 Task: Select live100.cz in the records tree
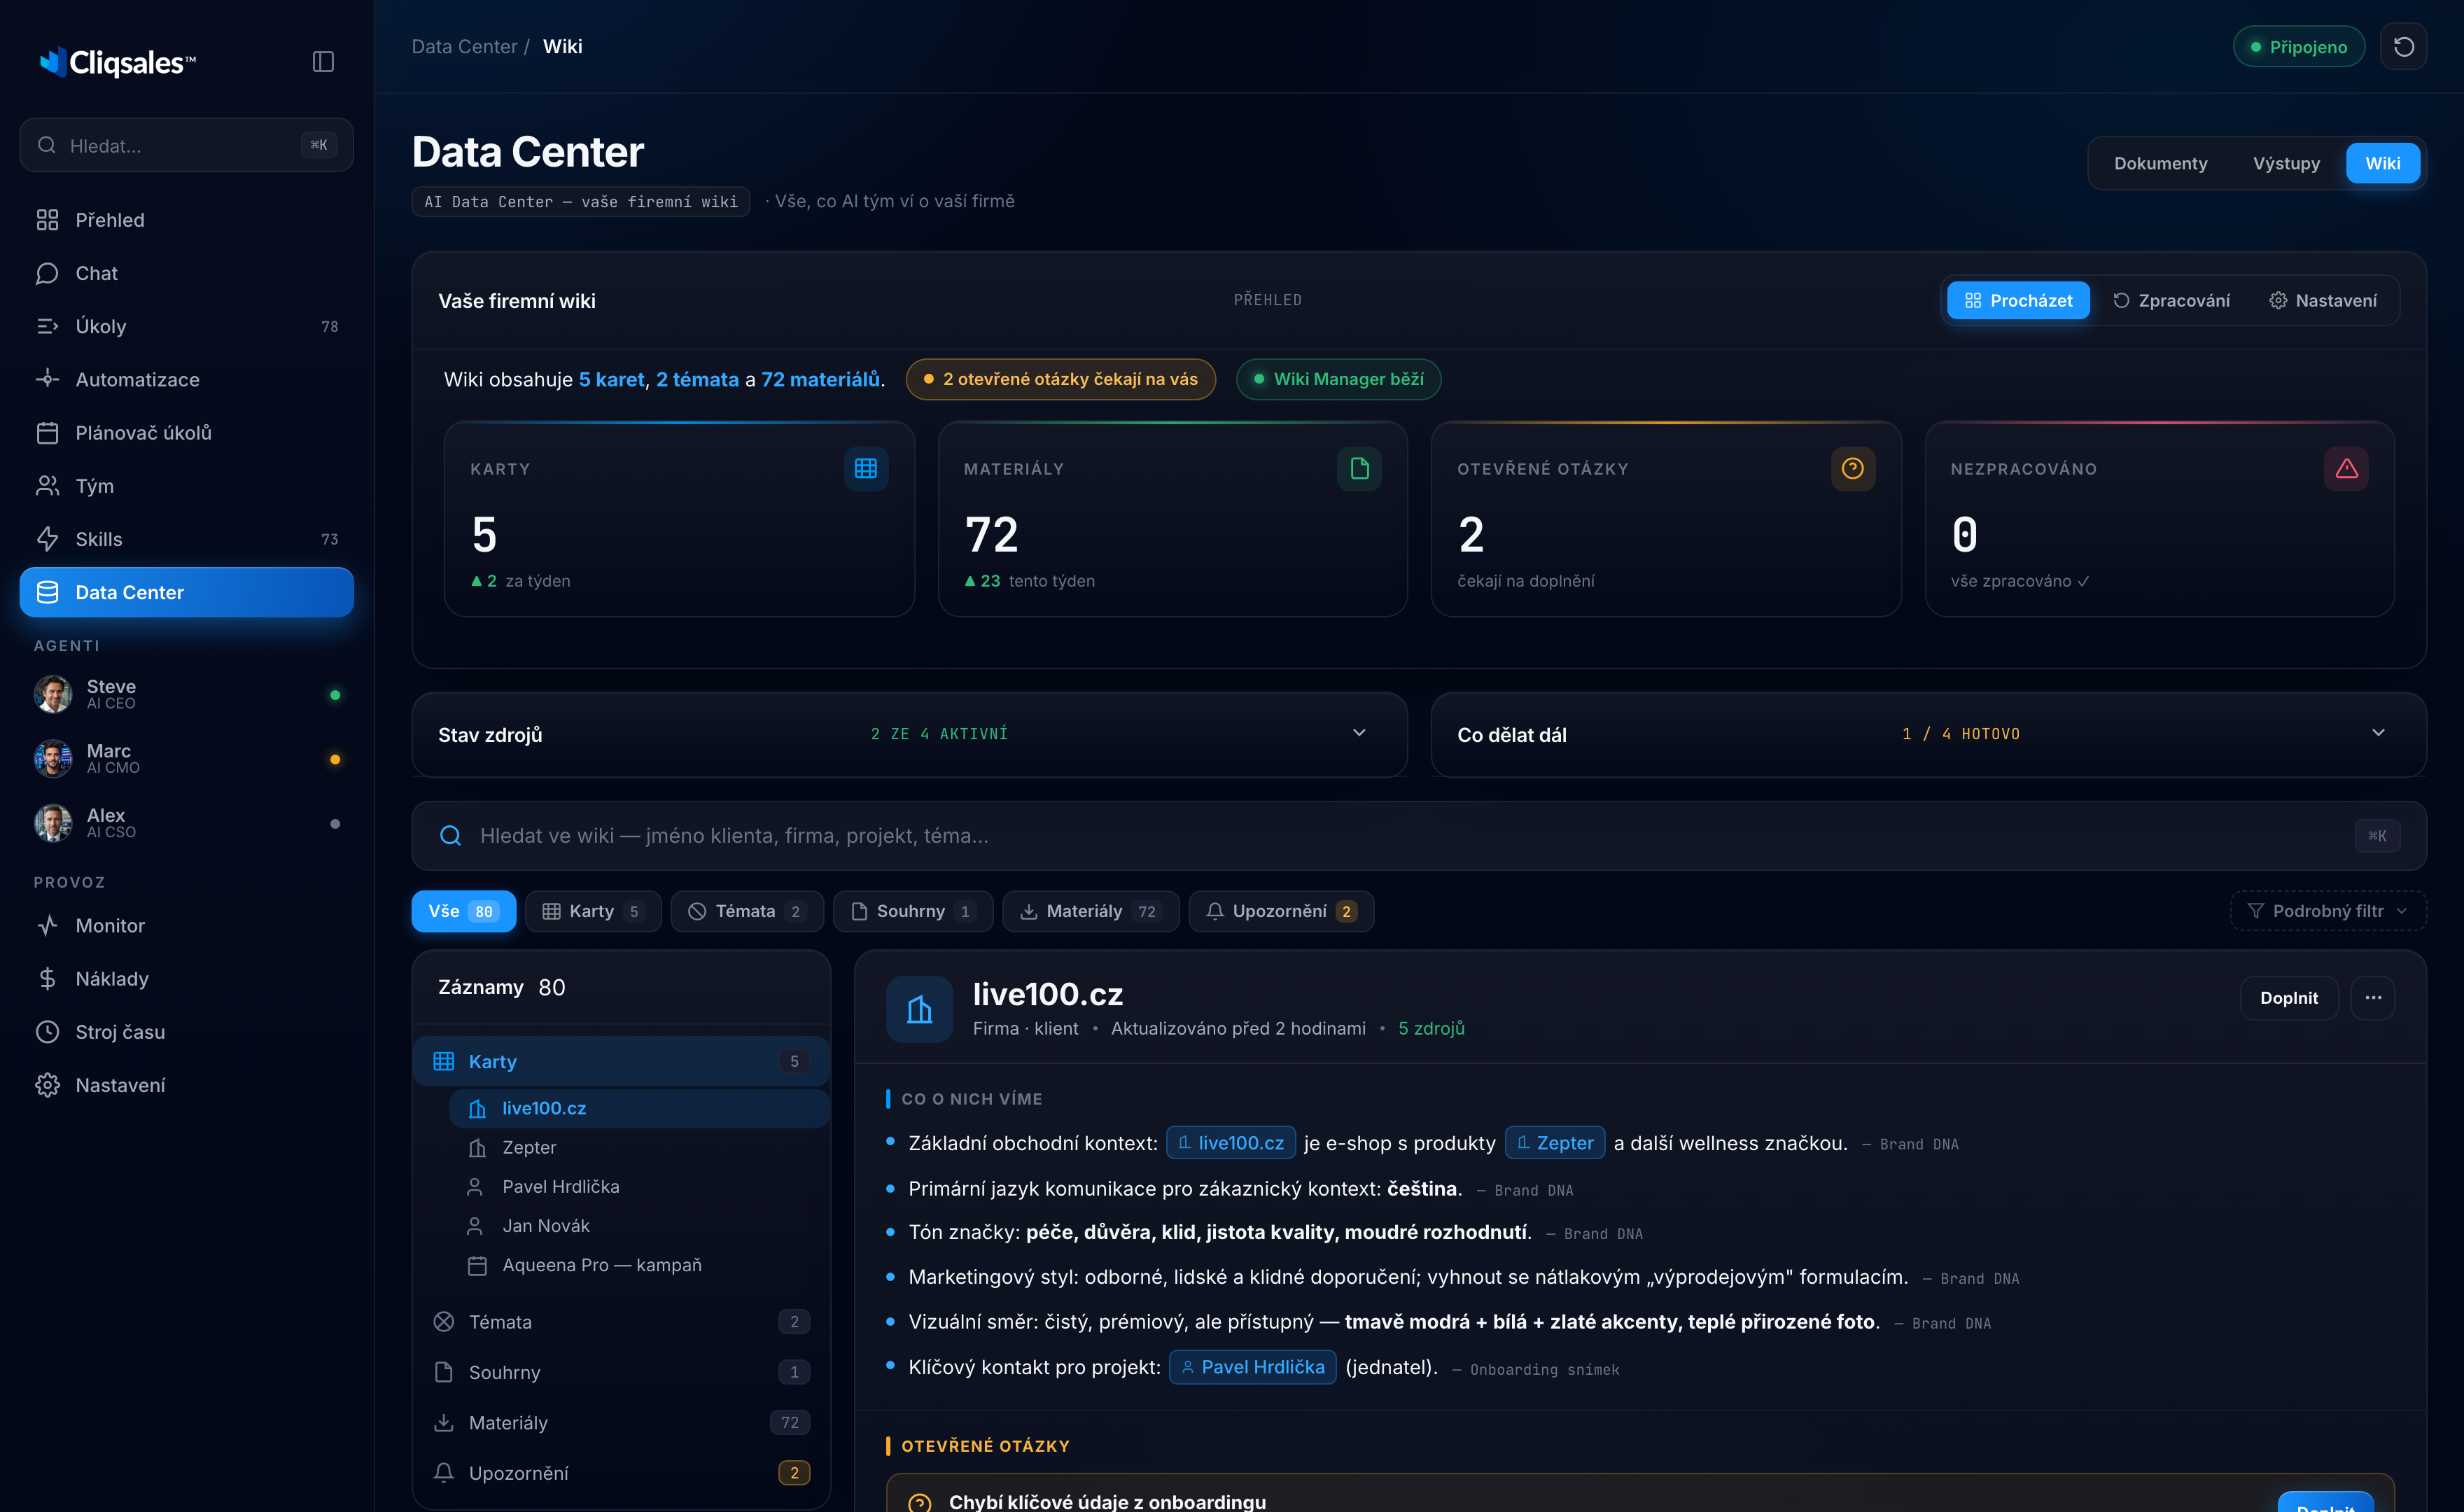point(639,1108)
